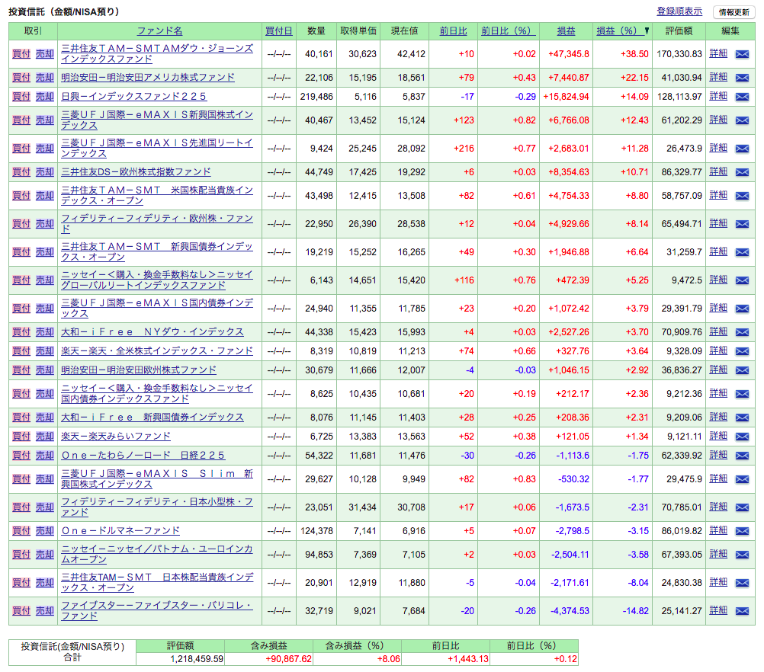Image resolution: width=764 pixels, height=672 pixels.
Task: Click mail icon for ｅＭＡＸＩＳ新興国株式インデックス row
Action: click(742, 120)
